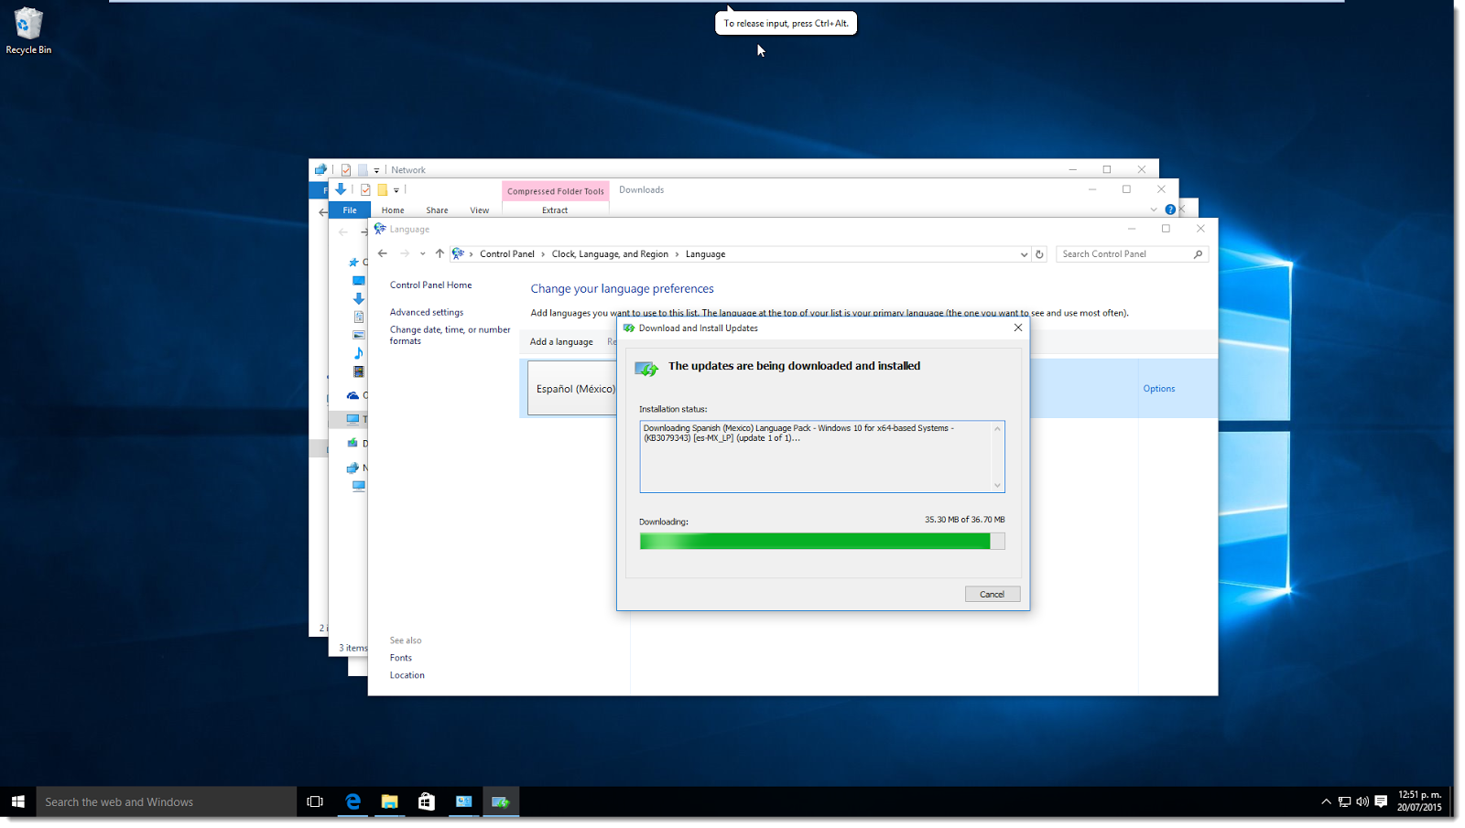
Task: Click the Windows Start button
Action: [x=17, y=801]
